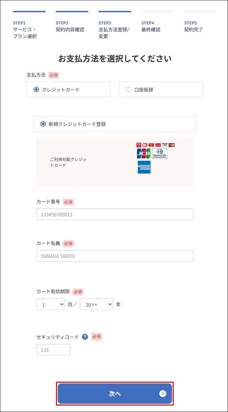Click the American Express logo
Image resolution: width=228 pixels, height=412 pixels.
coord(144,167)
